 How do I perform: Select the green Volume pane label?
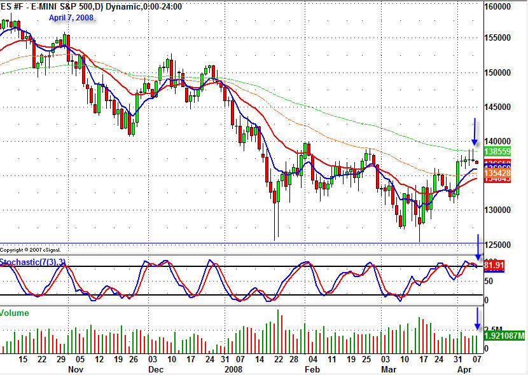15,313
